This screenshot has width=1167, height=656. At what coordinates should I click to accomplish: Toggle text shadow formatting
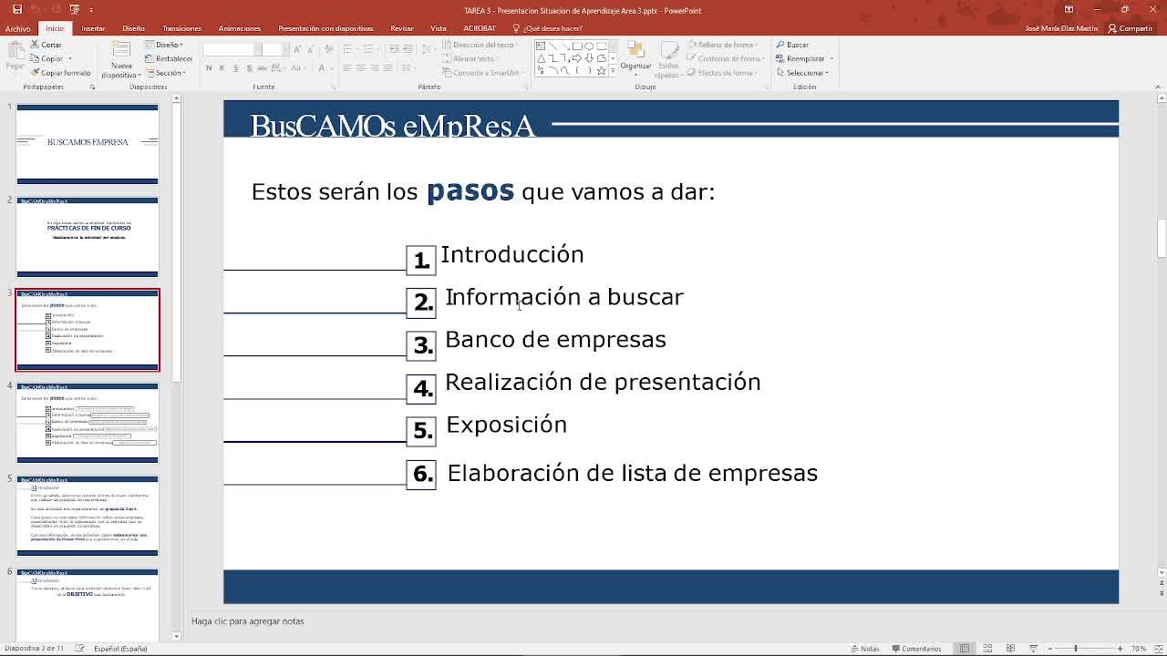(249, 68)
